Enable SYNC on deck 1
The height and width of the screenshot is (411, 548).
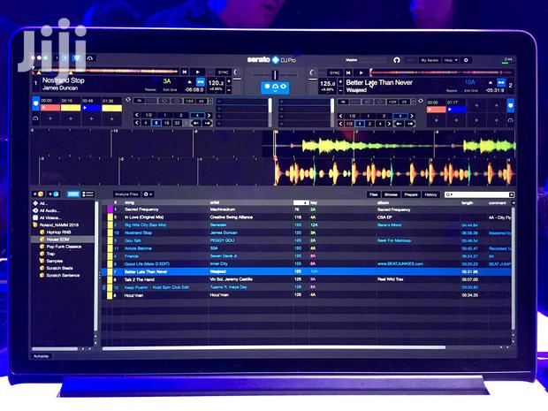[223, 72]
